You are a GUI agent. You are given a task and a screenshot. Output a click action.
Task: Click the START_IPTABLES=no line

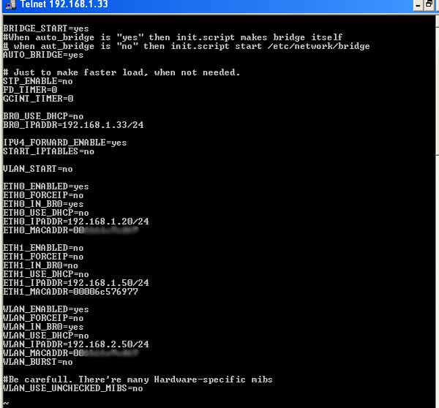tap(48, 151)
